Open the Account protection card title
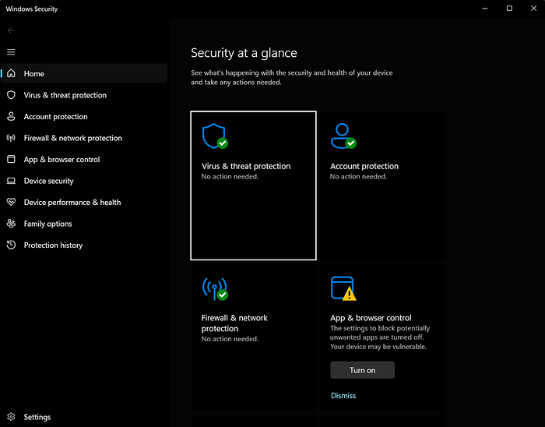Image resolution: width=545 pixels, height=427 pixels. [x=364, y=166]
